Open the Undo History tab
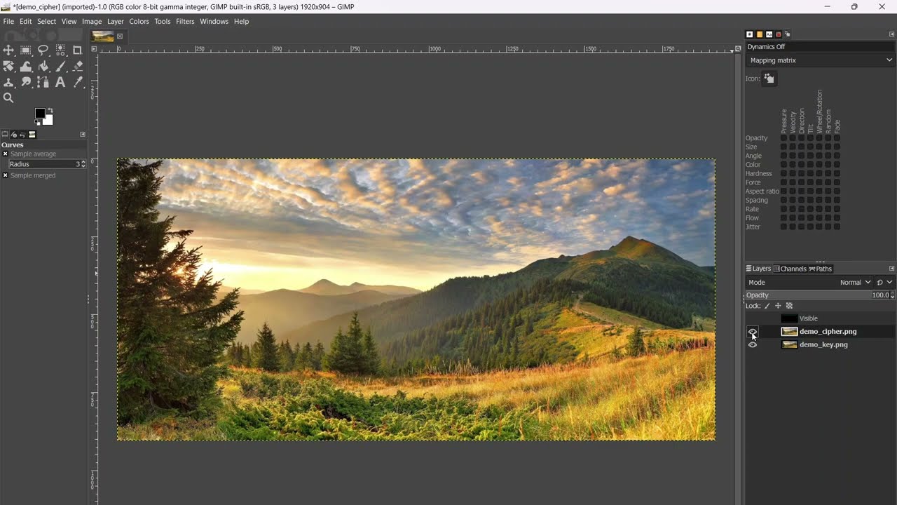 (22, 135)
